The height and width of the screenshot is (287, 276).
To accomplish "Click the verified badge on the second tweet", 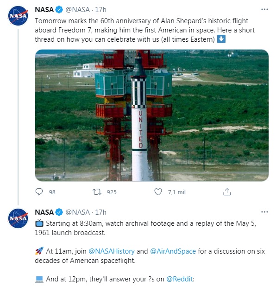I will pos(59,212).
